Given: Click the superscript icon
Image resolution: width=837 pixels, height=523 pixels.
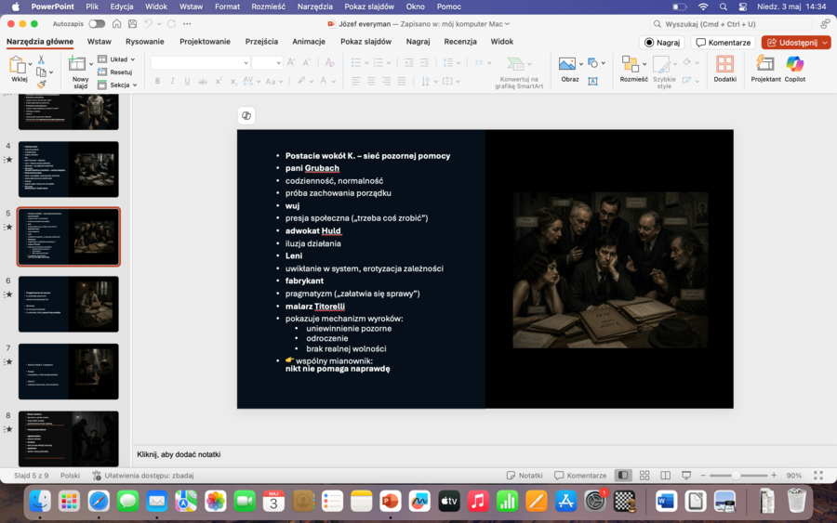Looking at the screenshot, I should point(219,81).
